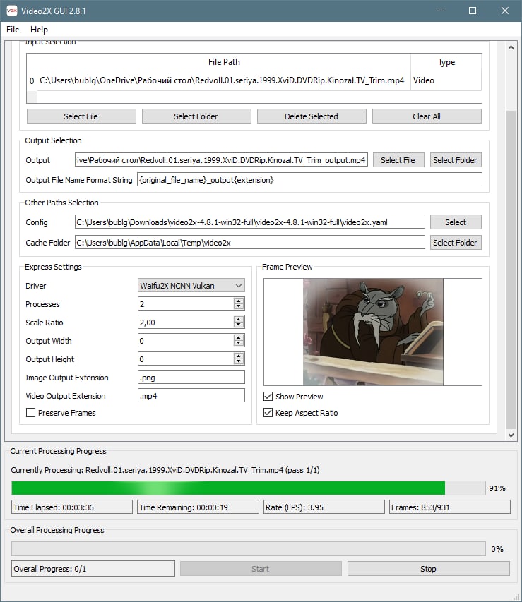Viewport: 522px width, 602px height.
Task: Click the Config path input field
Action: click(250, 222)
